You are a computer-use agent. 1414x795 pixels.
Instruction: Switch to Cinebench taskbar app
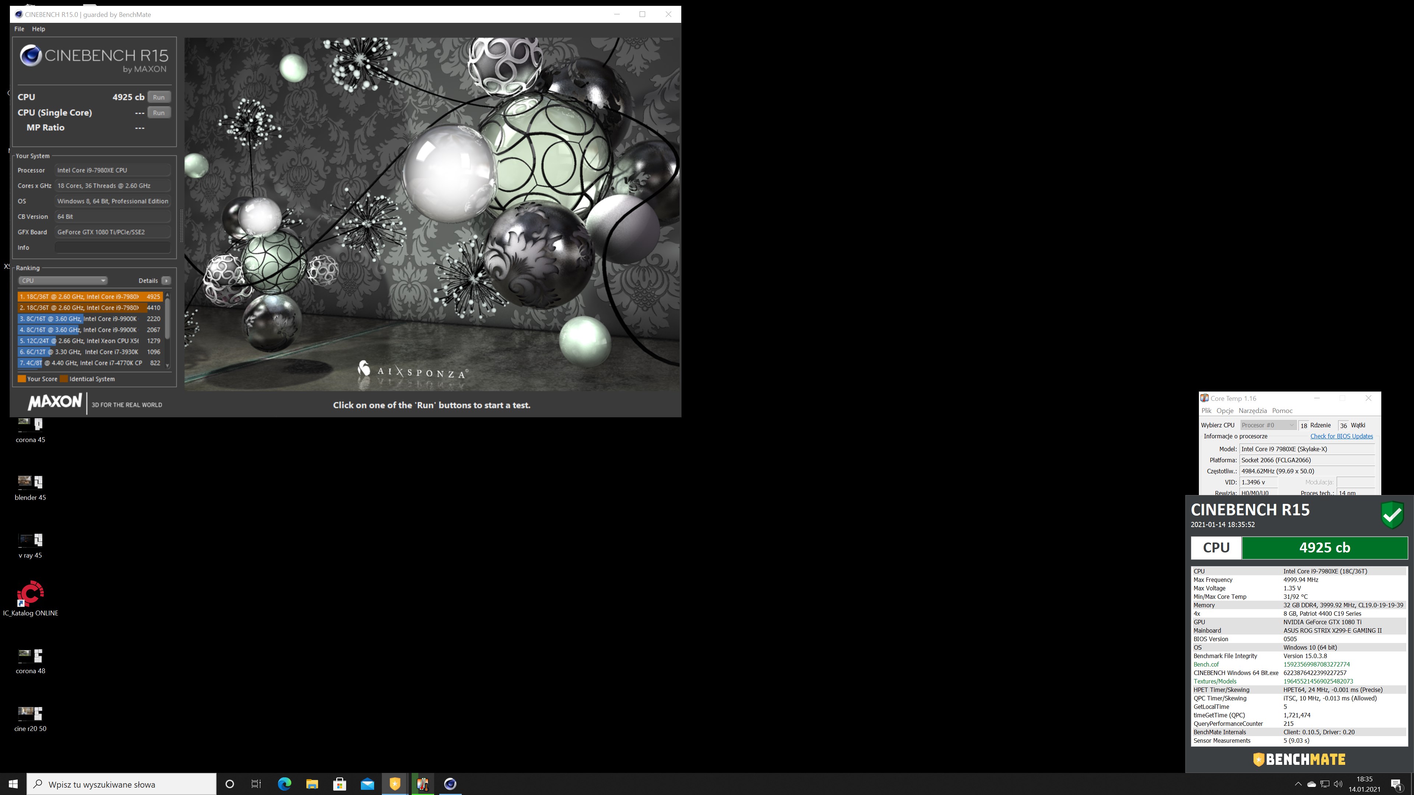tap(450, 784)
